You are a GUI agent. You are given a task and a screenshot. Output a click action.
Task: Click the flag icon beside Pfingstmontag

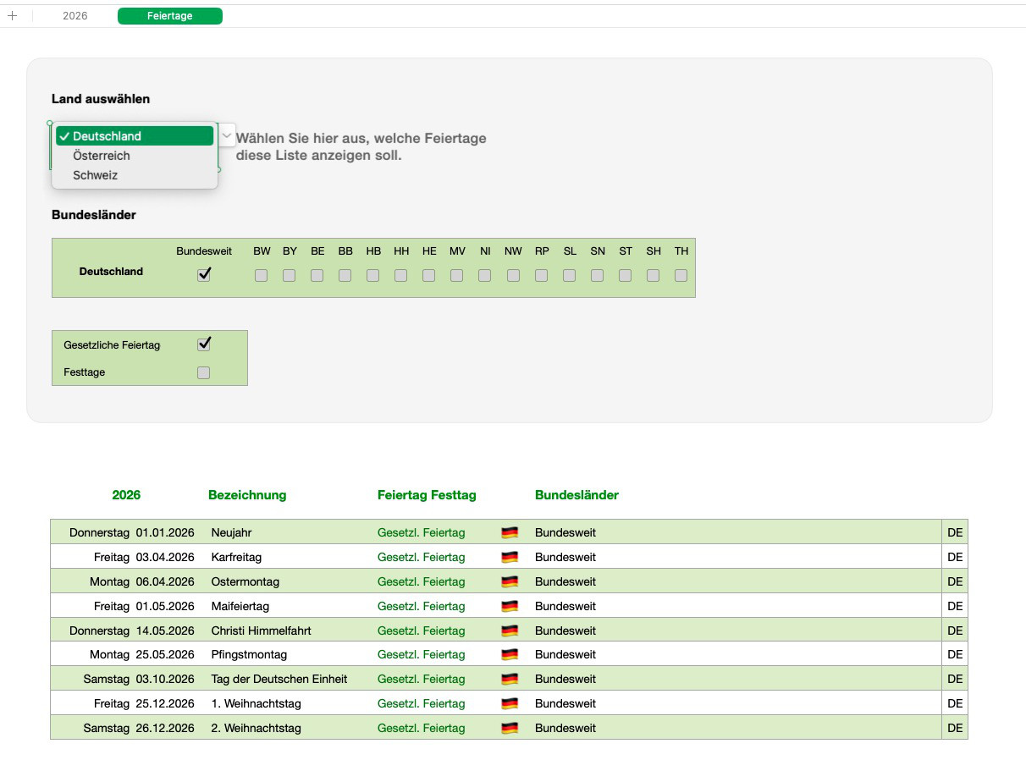(510, 654)
